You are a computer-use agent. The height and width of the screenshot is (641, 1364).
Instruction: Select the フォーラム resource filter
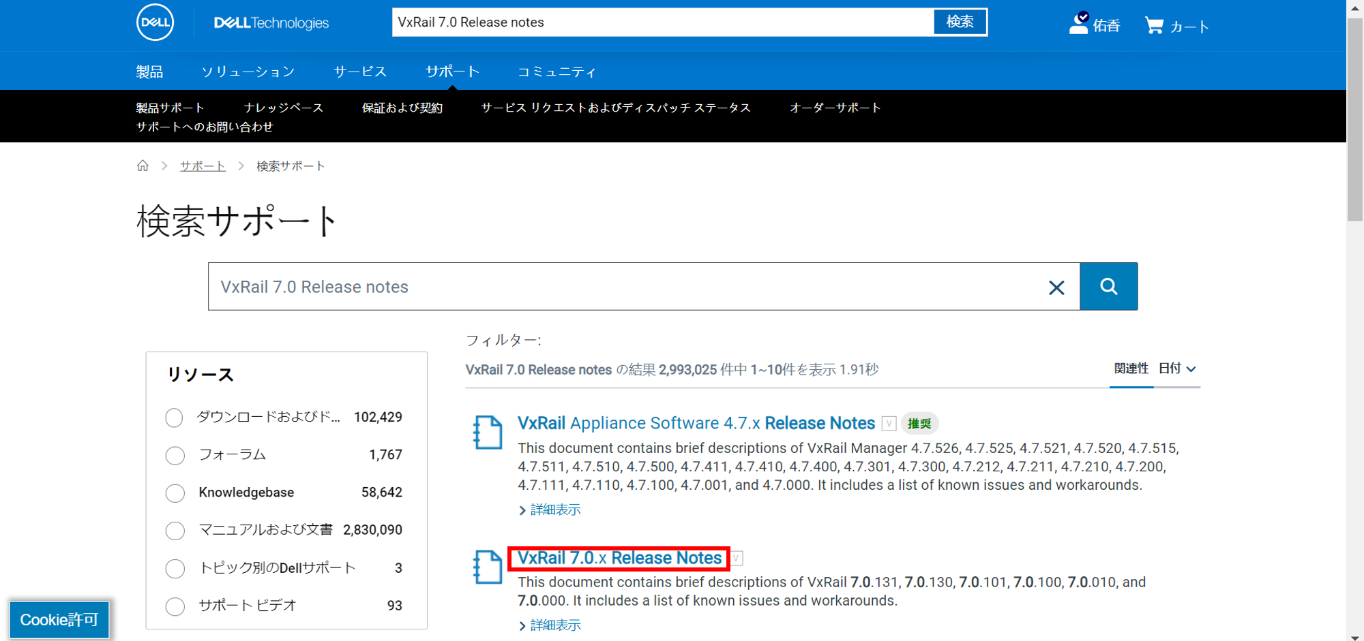[x=175, y=455]
